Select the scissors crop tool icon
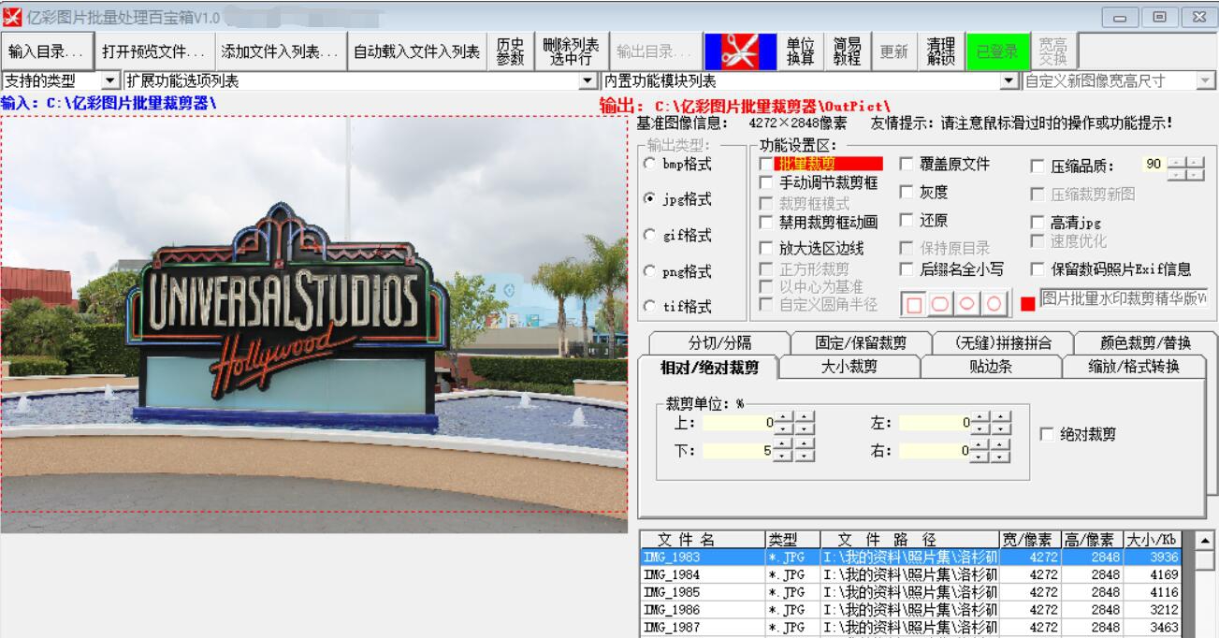 (x=740, y=54)
